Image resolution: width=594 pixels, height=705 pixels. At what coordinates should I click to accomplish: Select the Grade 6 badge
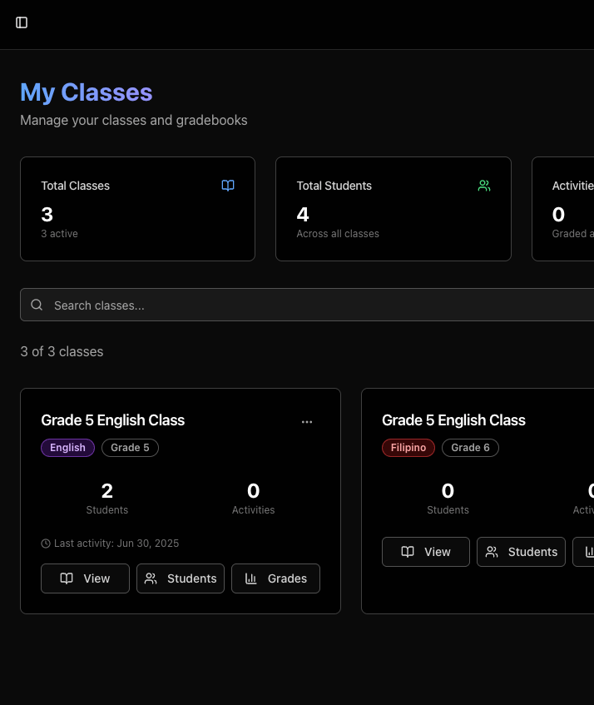point(470,448)
